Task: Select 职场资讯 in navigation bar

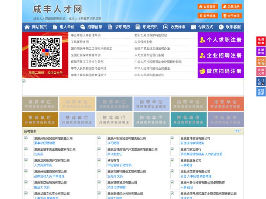Action: pos(150,27)
